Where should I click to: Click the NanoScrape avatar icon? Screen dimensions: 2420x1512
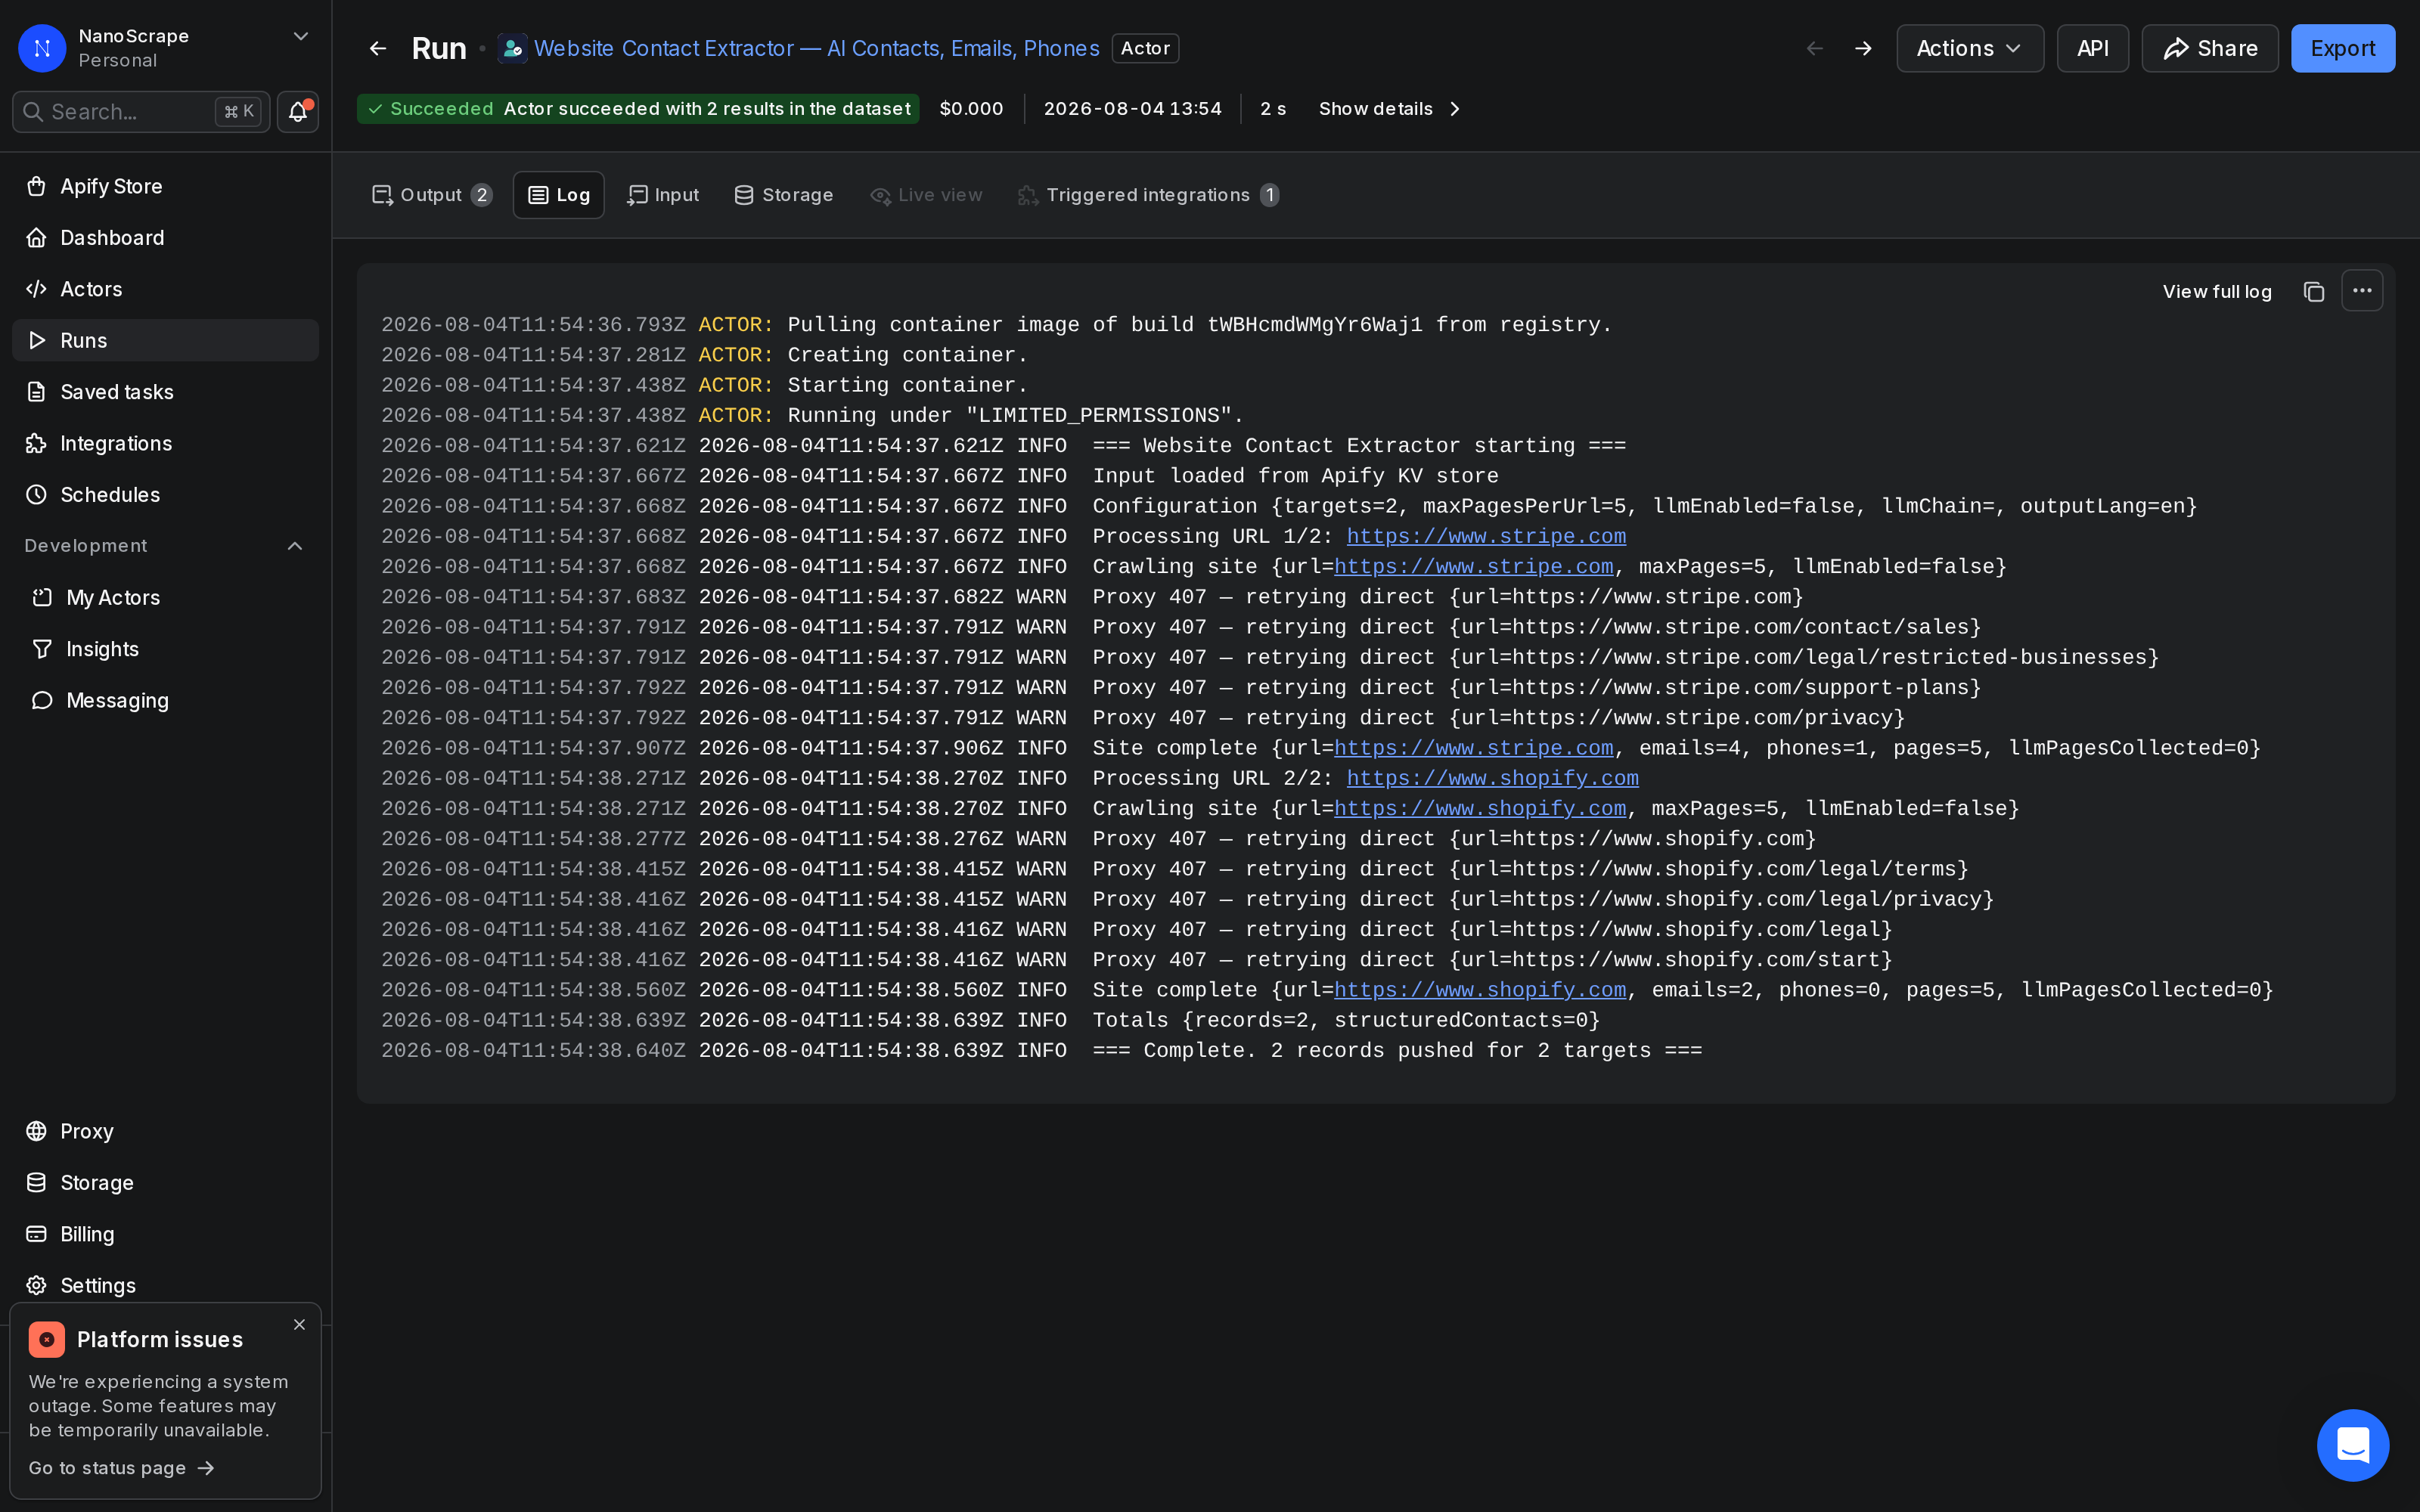42,48
